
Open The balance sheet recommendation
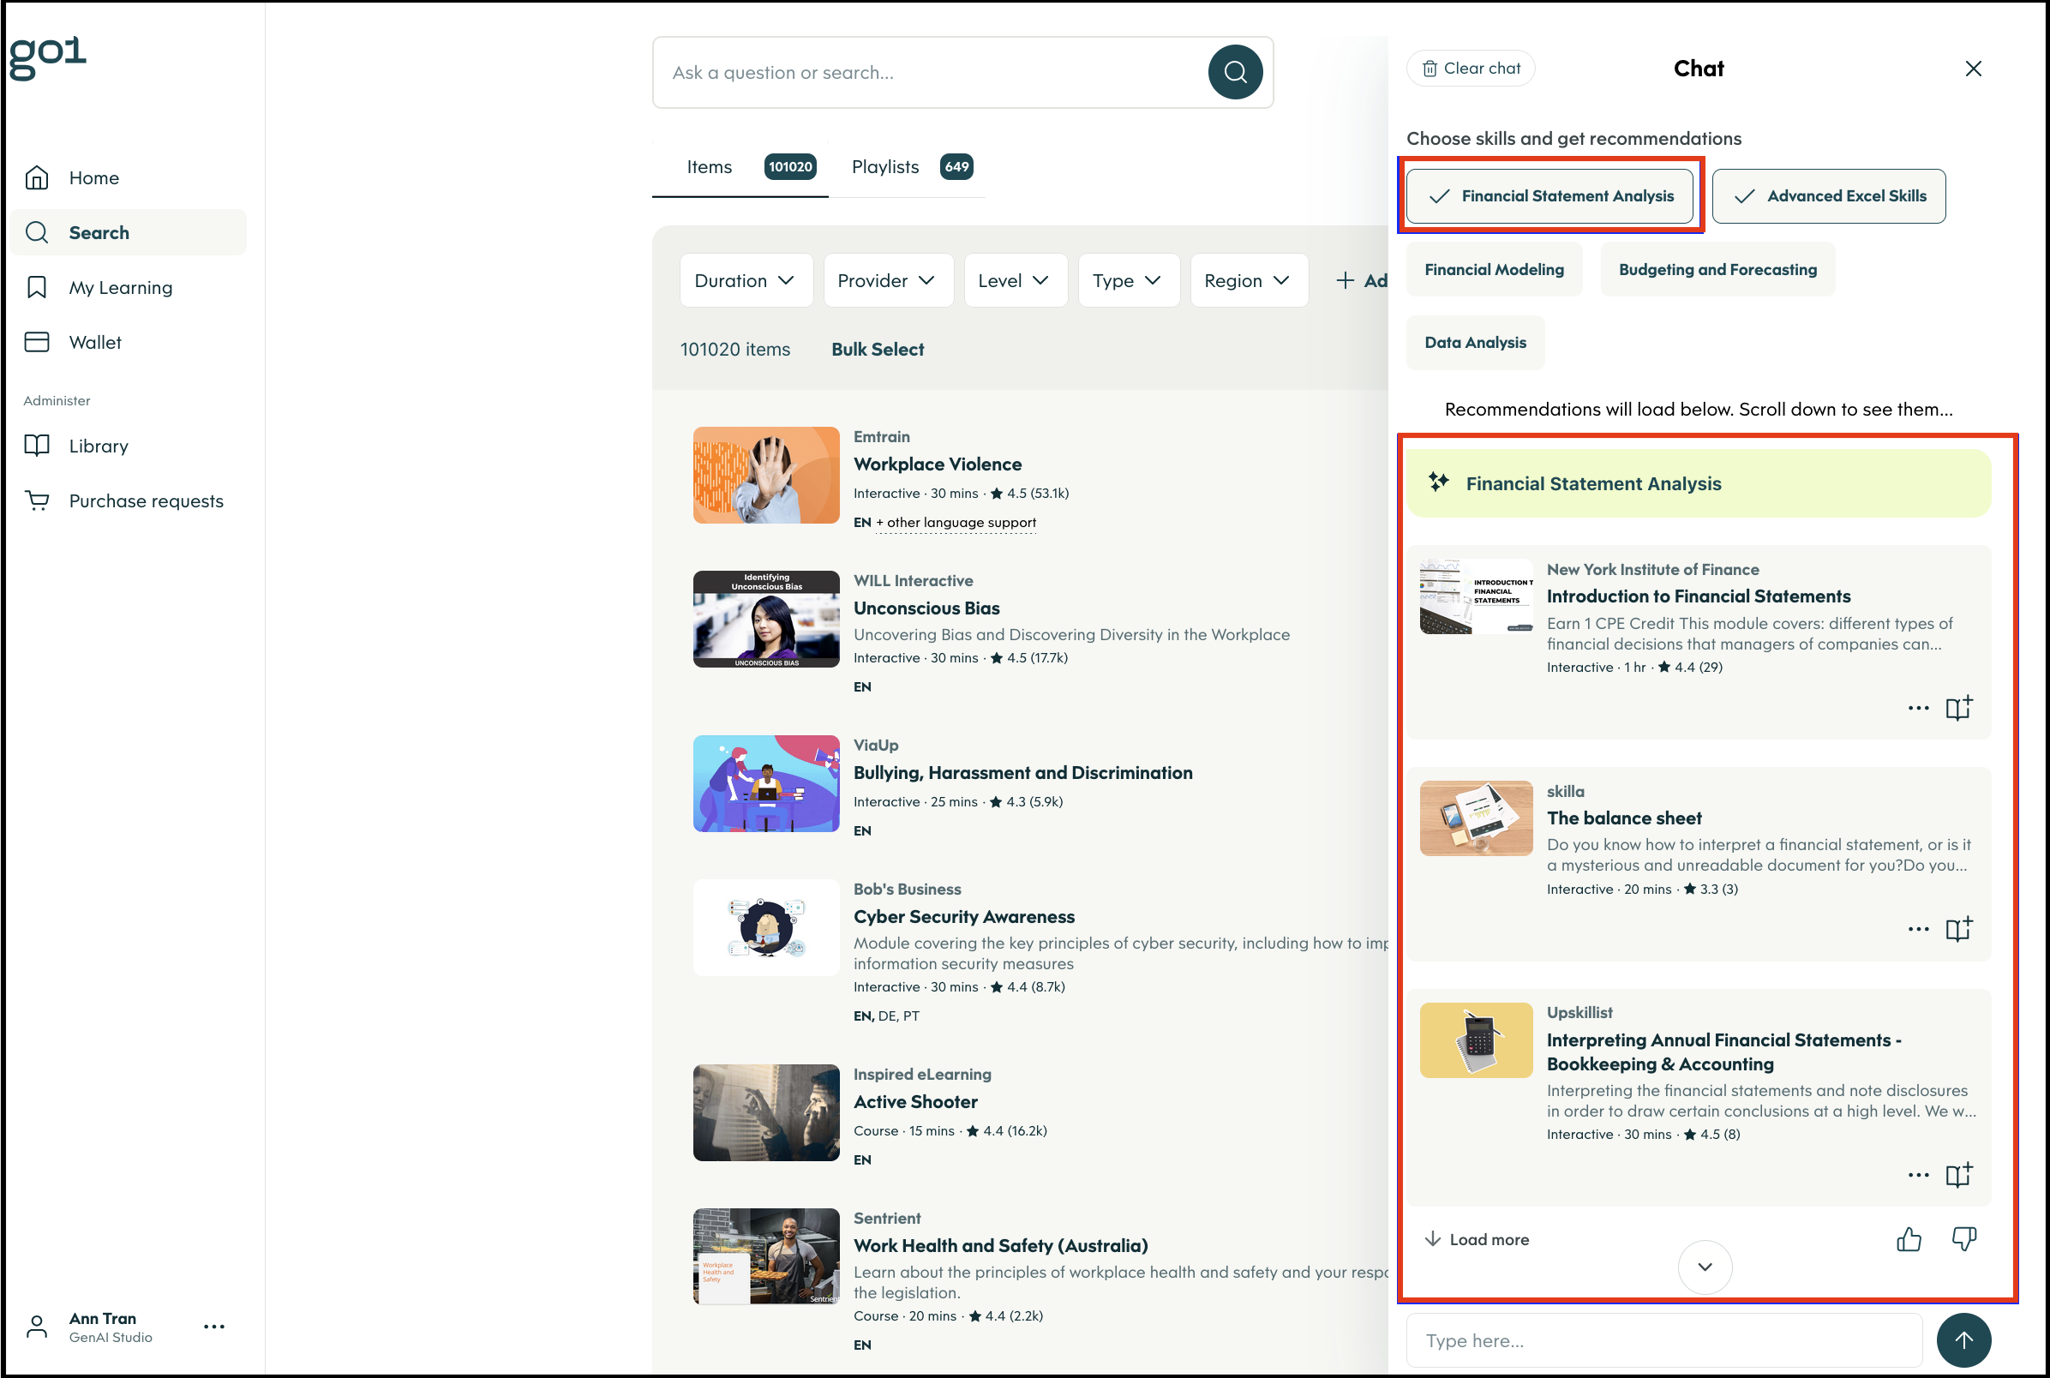1624,818
